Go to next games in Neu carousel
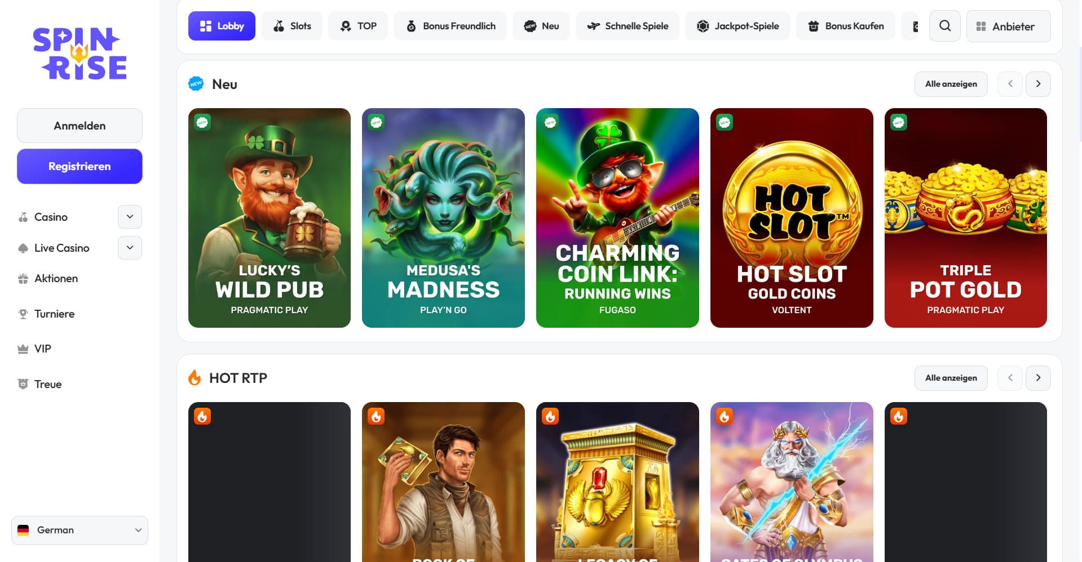Viewport: 1082px width, 562px height. tap(1038, 84)
